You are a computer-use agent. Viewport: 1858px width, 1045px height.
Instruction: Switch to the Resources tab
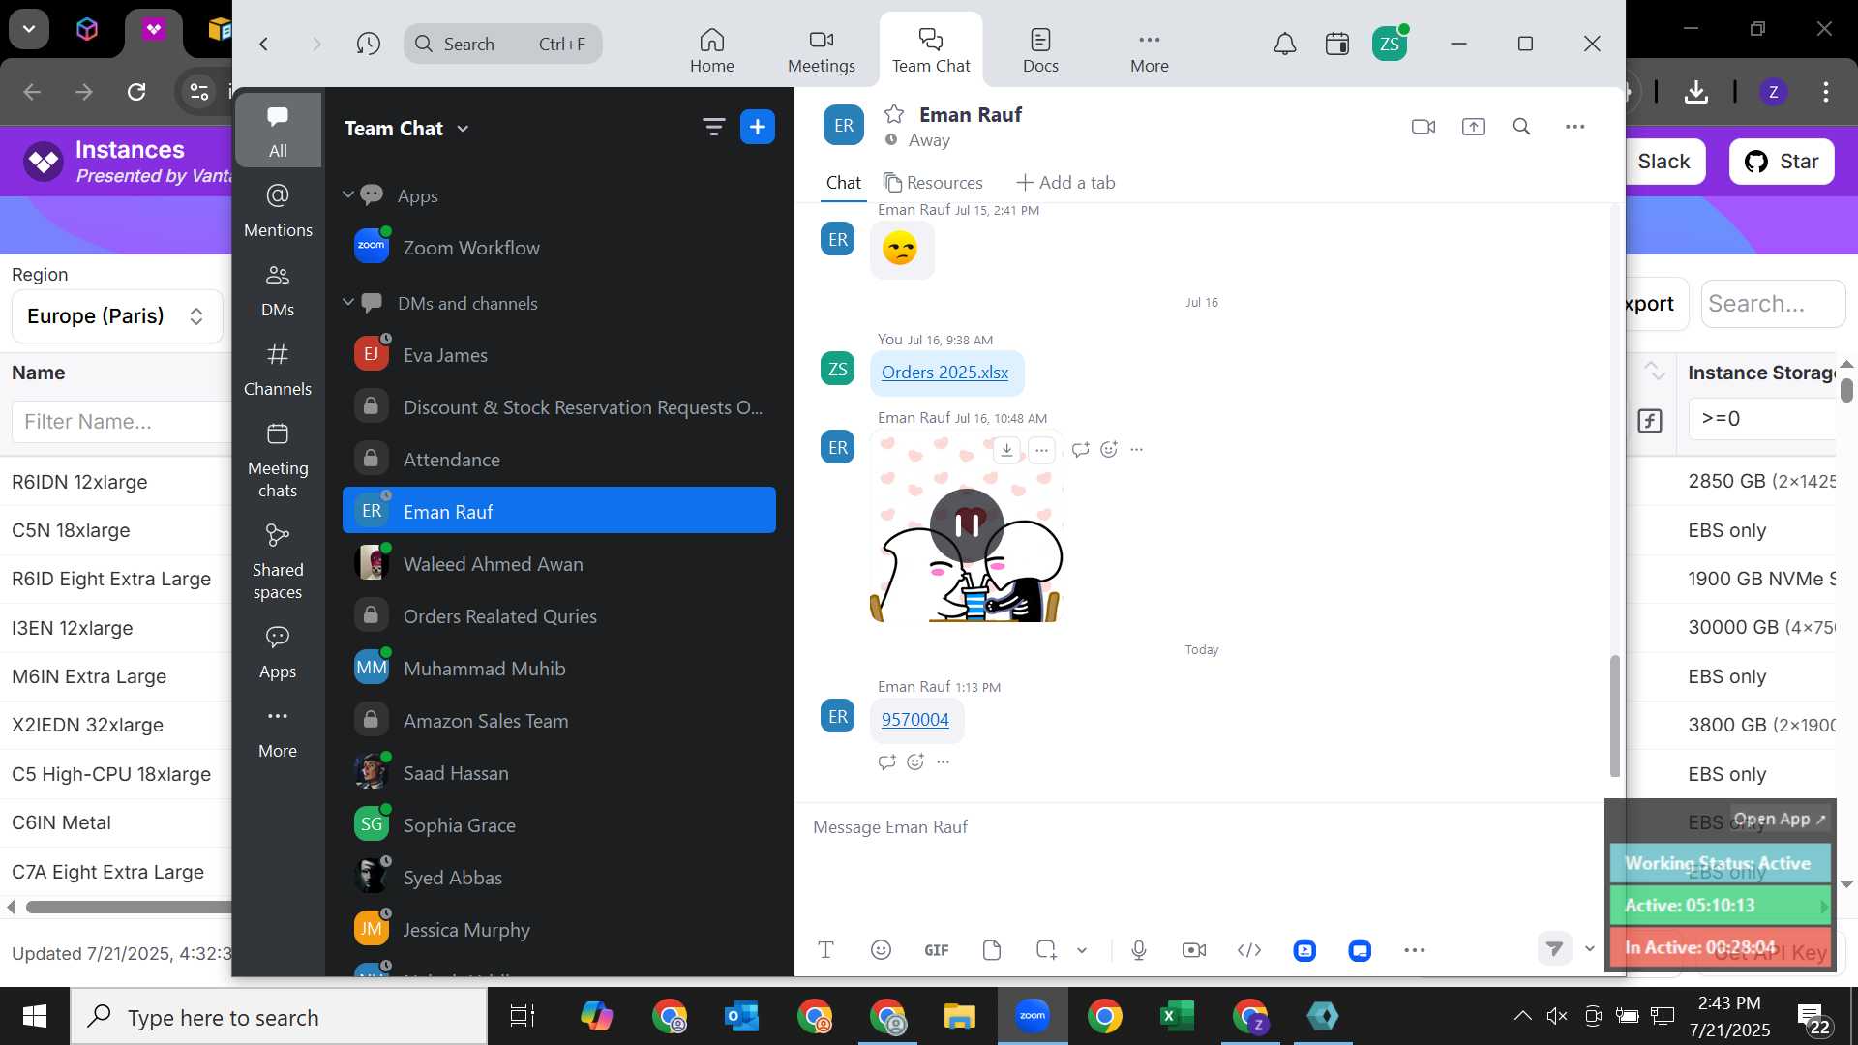933,183
